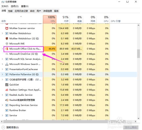The width and height of the screenshot is (142, 130).
Task: Expand the McAfee WebAdvisor process group
Action: click(x=3, y=33)
